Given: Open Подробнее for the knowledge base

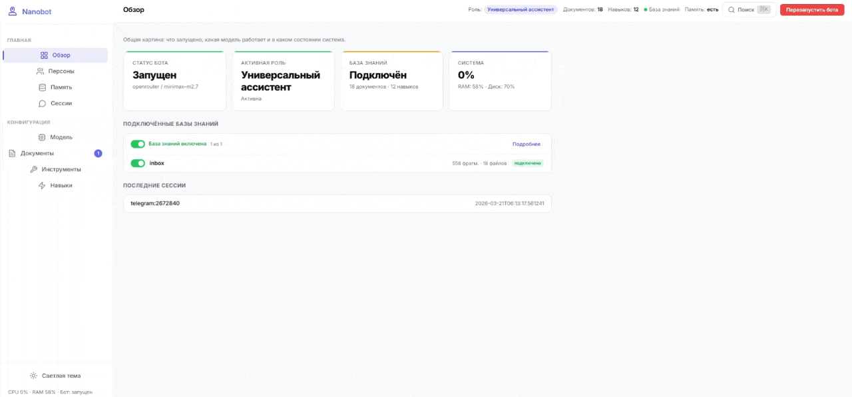Looking at the screenshot, I should coord(527,143).
